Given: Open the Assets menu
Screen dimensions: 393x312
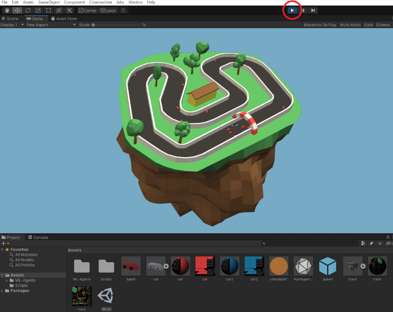Looking at the screenshot, I should click(28, 2).
